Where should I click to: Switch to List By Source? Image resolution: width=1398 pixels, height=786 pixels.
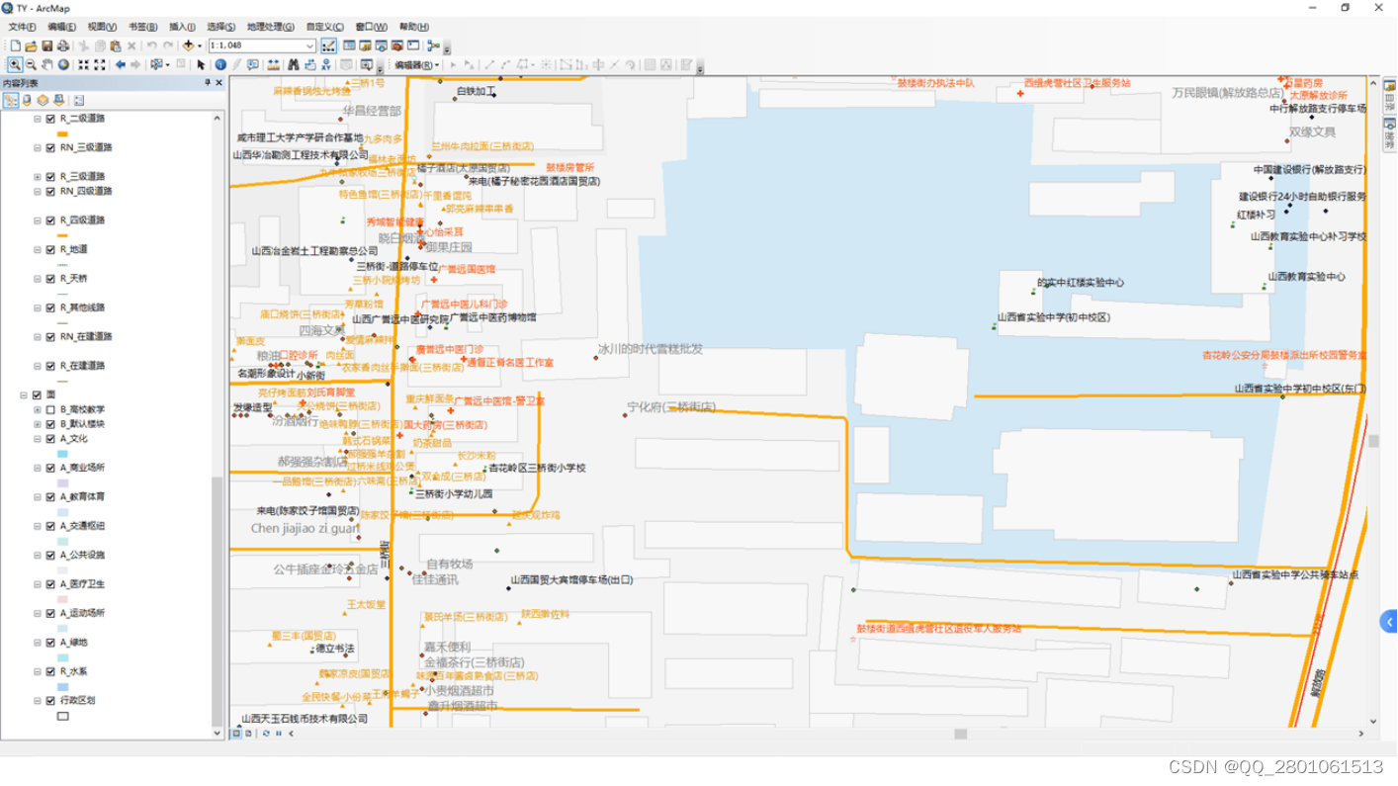click(x=27, y=100)
